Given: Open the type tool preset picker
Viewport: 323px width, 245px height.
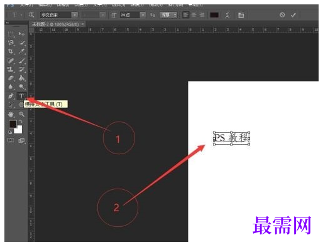Looking at the screenshot, I should tap(16, 15).
